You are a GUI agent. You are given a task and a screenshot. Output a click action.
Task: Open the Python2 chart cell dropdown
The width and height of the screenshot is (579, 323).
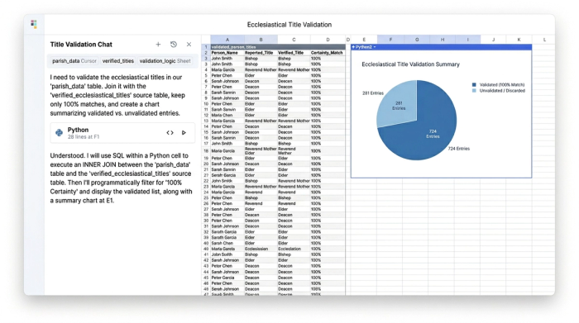375,47
